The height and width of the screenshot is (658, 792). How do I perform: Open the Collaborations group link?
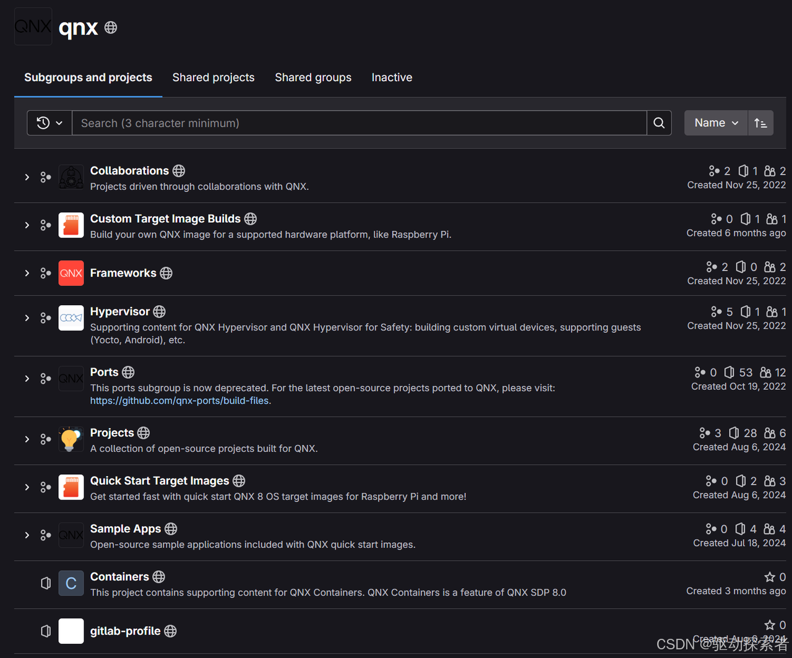pyautogui.click(x=129, y=171)
